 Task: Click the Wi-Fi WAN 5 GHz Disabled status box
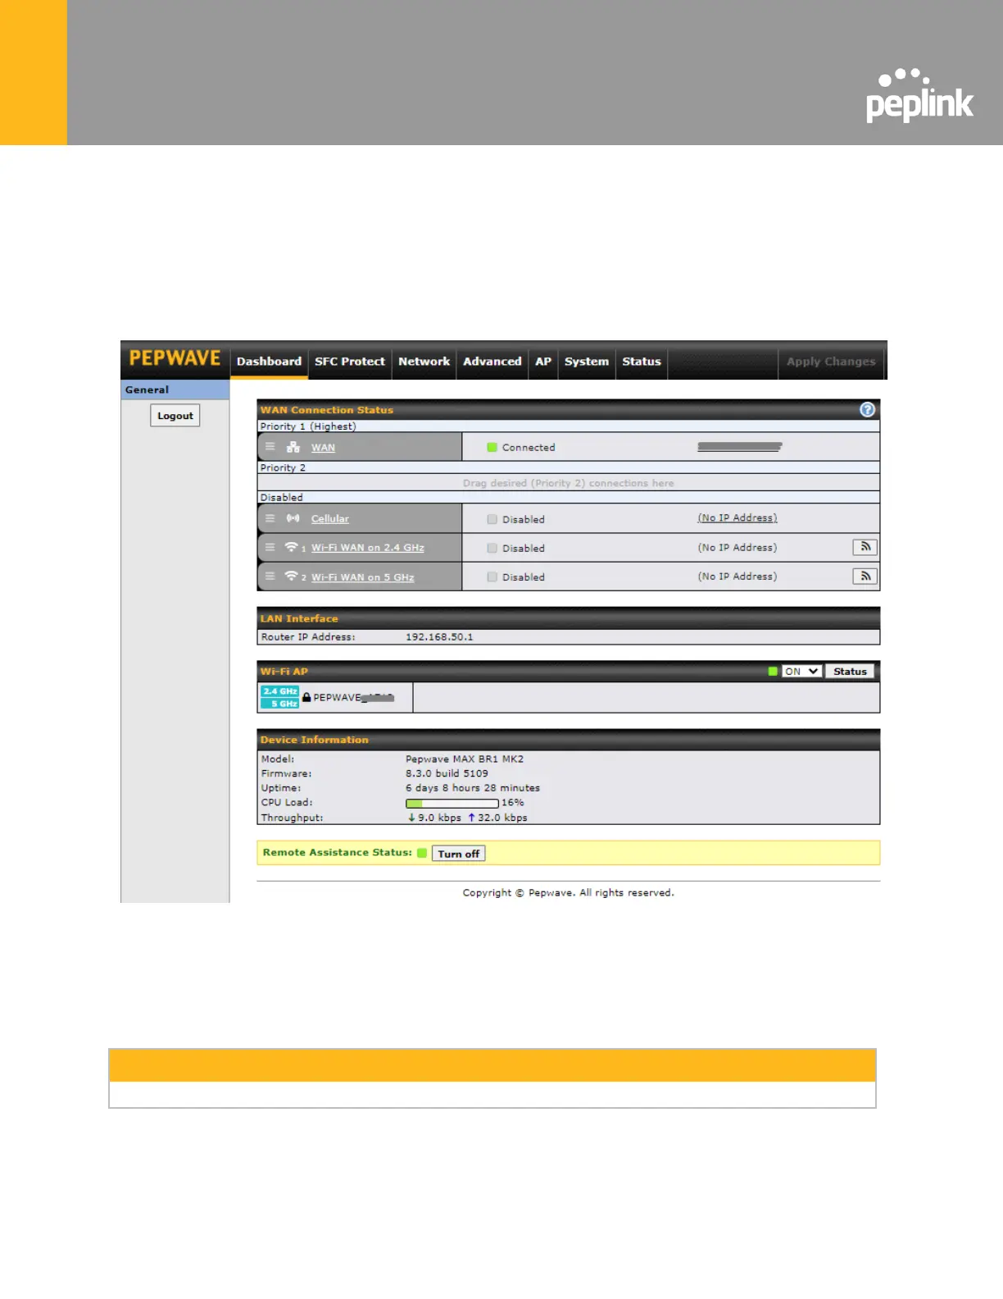tap(492, 577)
